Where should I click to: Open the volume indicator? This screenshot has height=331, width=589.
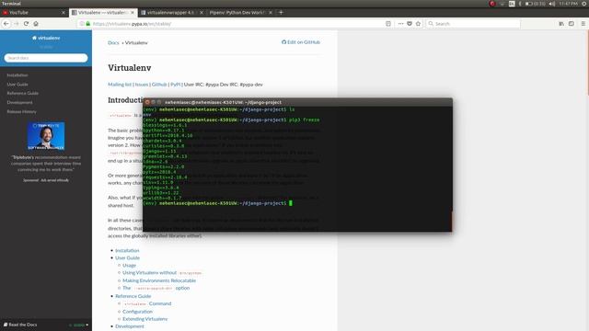tap(552, 4)
